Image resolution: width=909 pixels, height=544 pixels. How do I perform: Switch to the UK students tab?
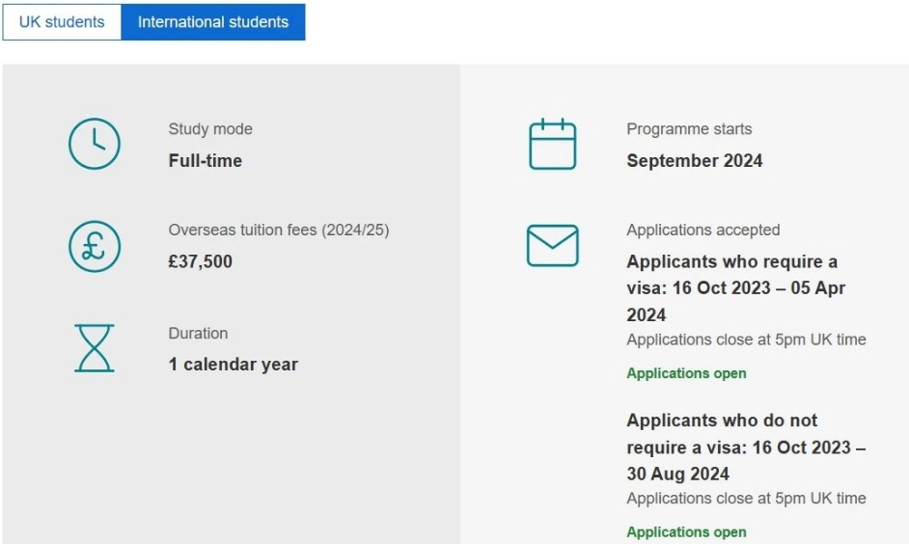(x=62, y=22)
